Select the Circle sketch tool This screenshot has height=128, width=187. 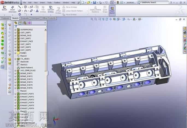coord(25,7)
